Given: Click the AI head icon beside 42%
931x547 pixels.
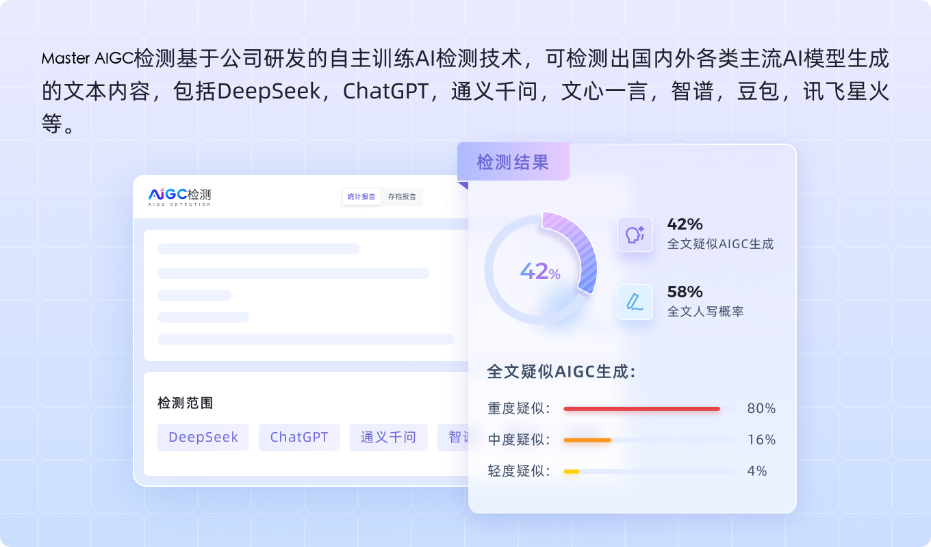Looking at the screenshot, I should (x=635, y=235).
